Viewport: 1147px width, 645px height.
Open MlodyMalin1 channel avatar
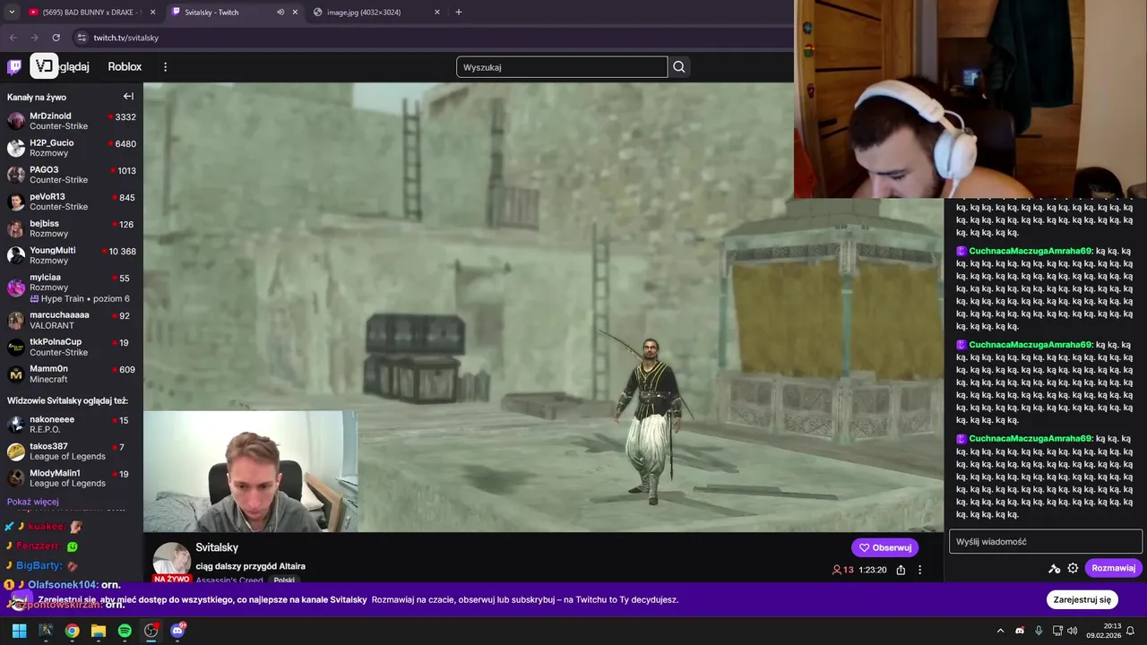(x=16, y=478)
